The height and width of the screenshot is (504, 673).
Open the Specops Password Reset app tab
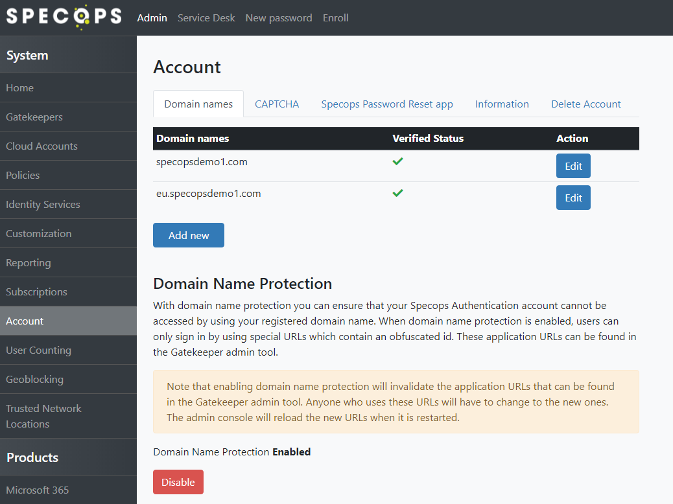pyautogui.click(x=387, y=104)
